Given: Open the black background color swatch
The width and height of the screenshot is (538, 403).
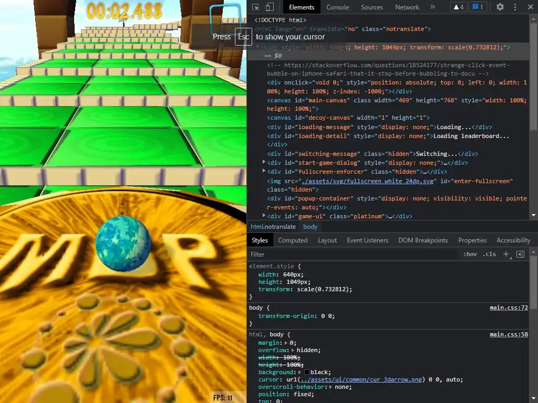Looking at the screenshot, I should (307, 372).
